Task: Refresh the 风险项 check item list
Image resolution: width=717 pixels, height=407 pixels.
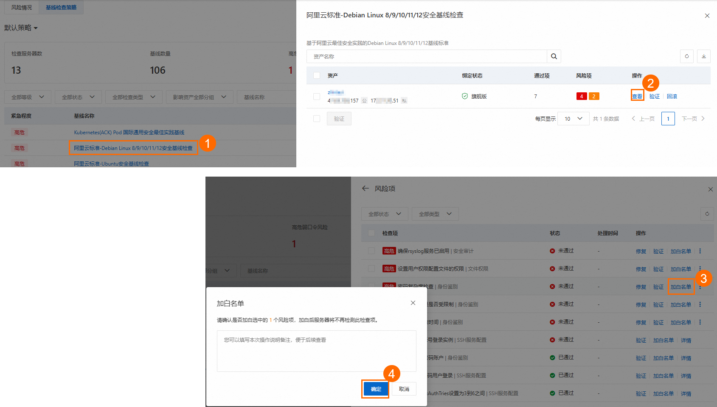Action: [707, 214]
